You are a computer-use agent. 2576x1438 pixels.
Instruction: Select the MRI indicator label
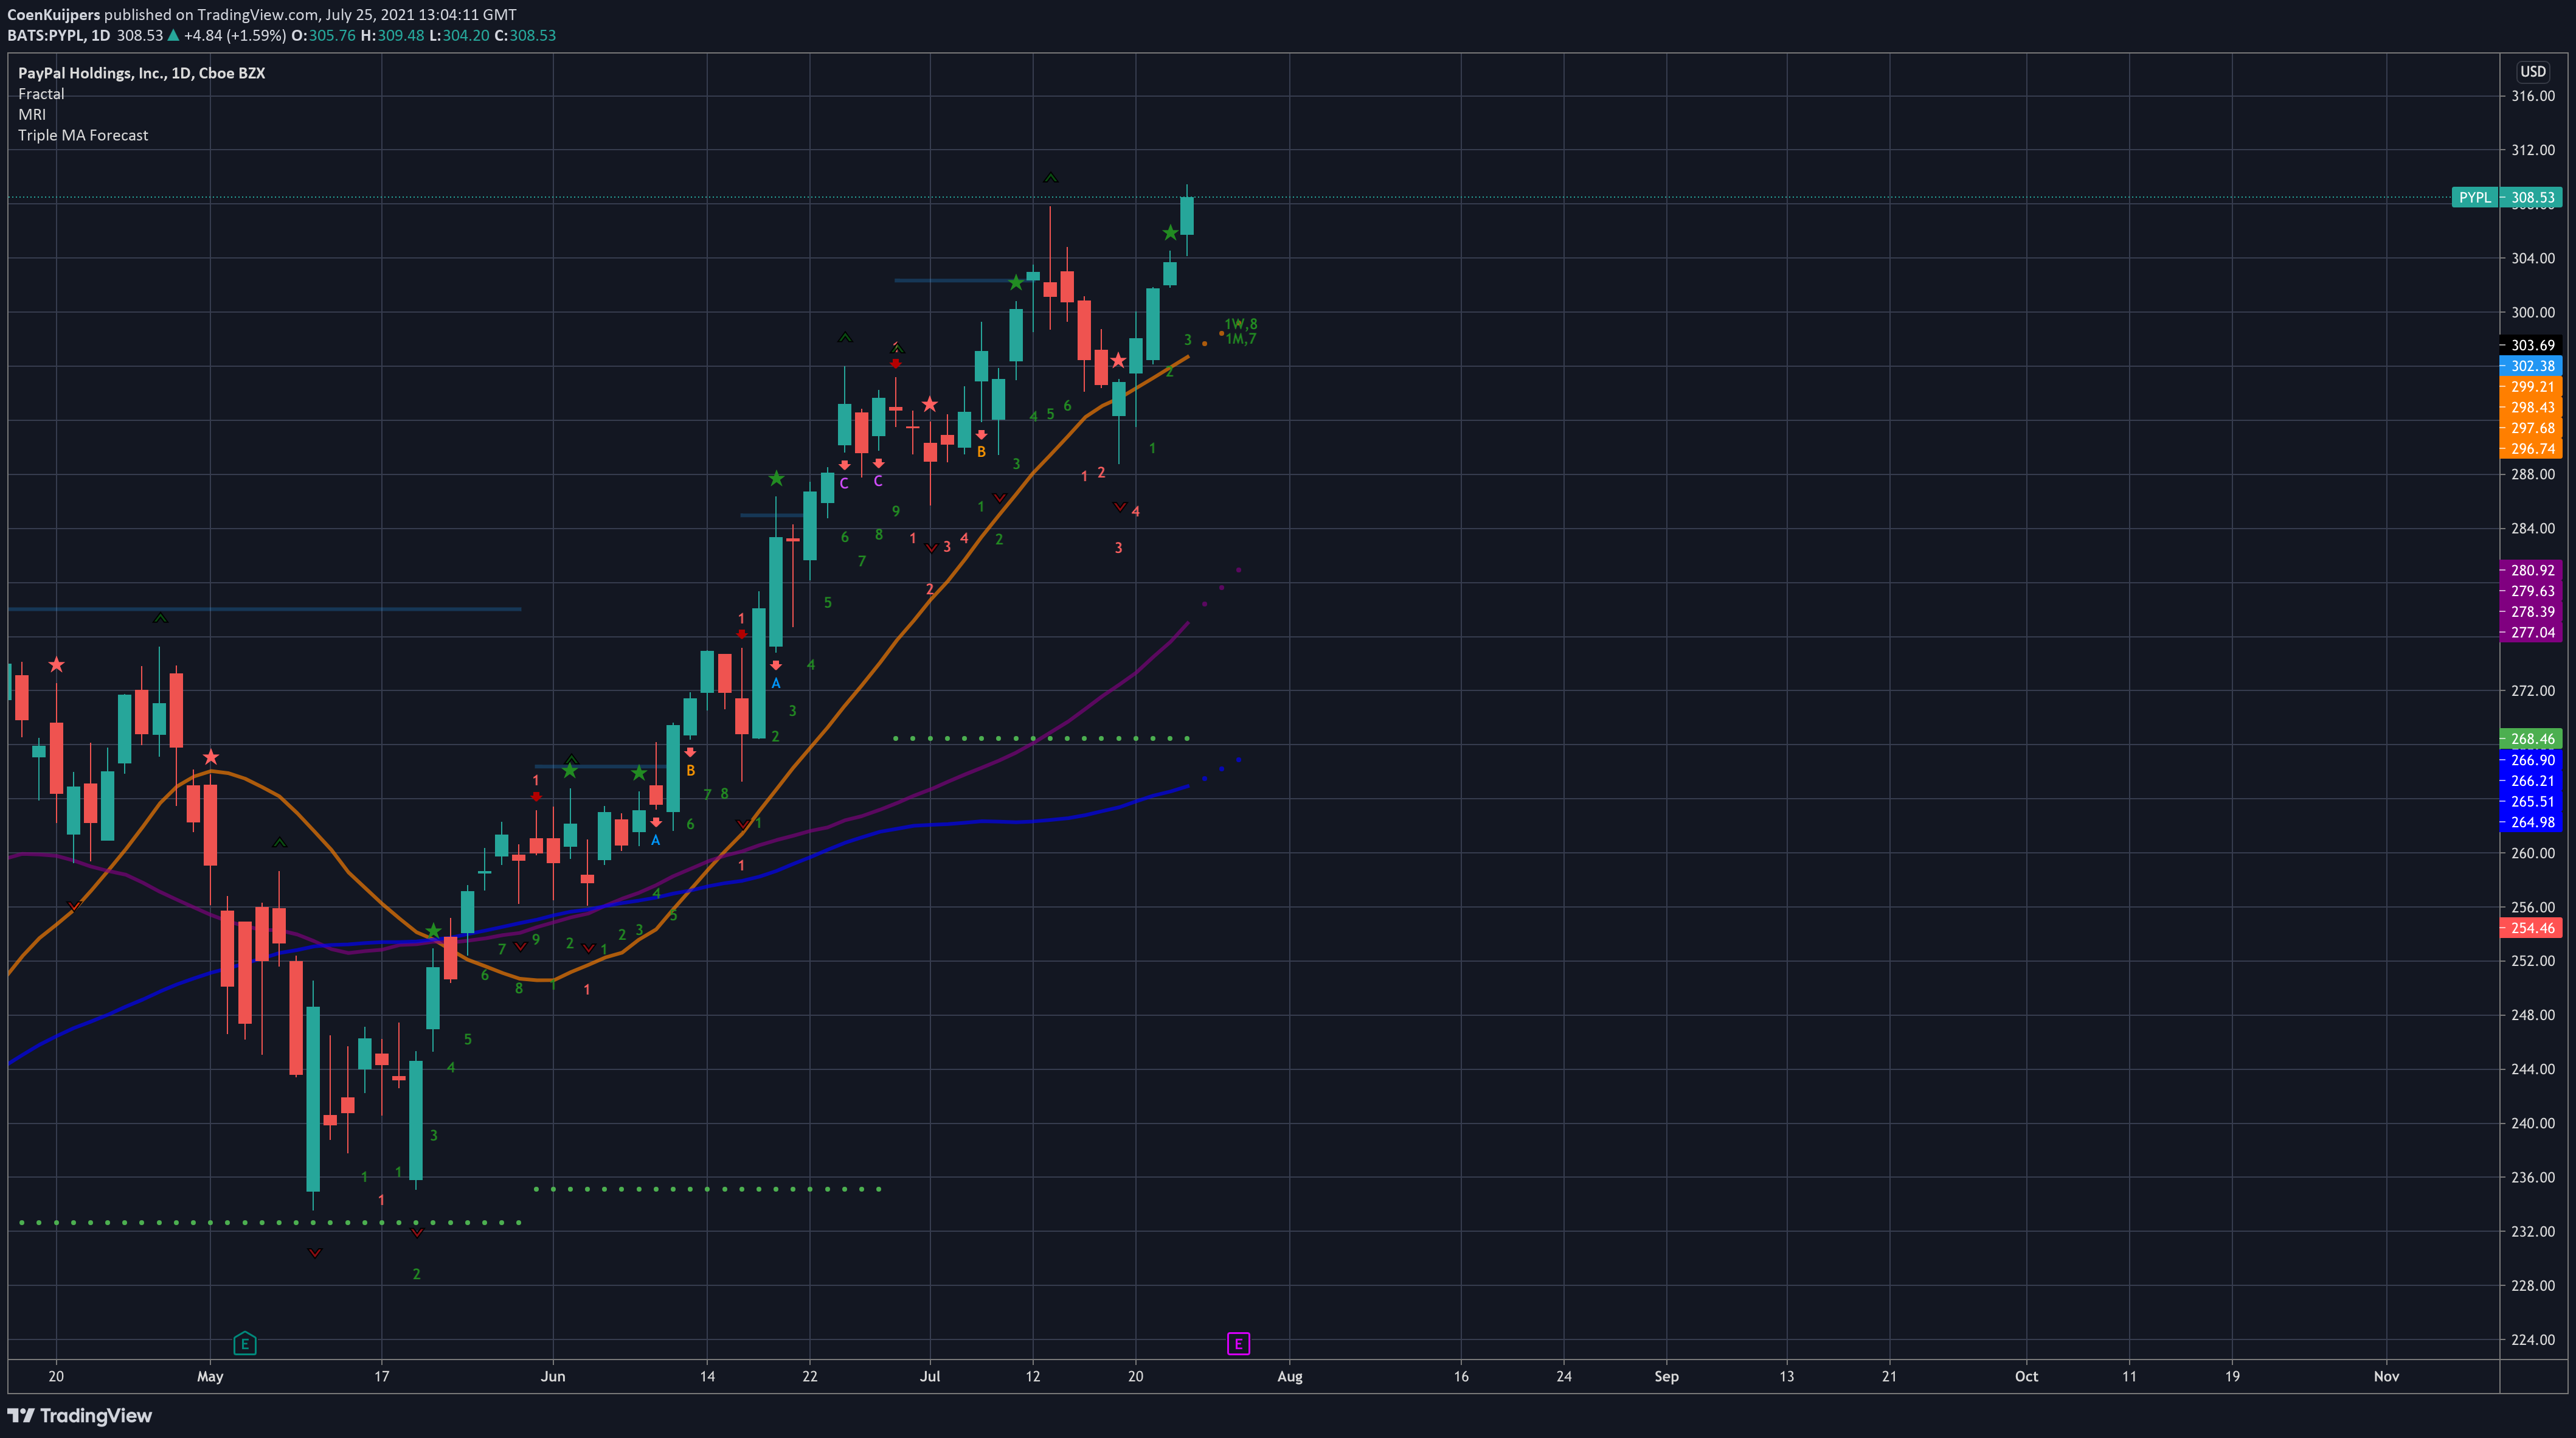(x=32, y=114)
